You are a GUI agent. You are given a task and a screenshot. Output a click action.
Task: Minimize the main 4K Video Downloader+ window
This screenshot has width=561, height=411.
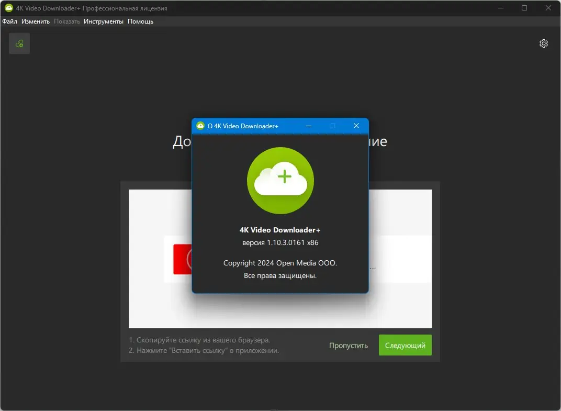pyautogui.click(x=501, y=8)
